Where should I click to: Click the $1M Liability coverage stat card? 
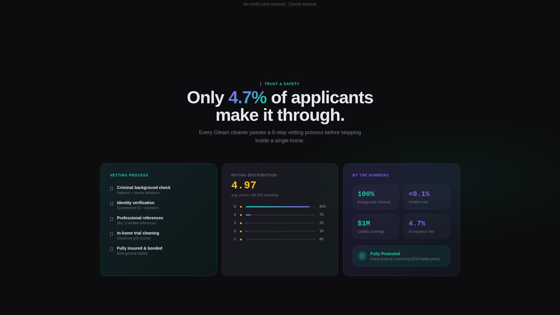[376, 226]
